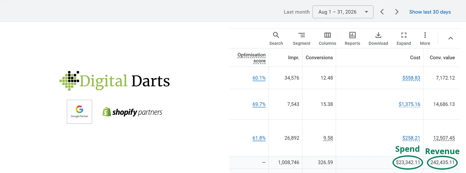Collapse the toolbar with the up chevron
Viewport: 466px width, 173px height.
pyautogui.click(x=451, y=38)
